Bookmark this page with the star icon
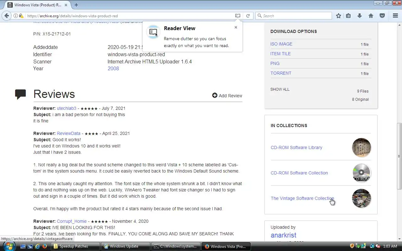402x251 pixels. click(x=338, y=16)
